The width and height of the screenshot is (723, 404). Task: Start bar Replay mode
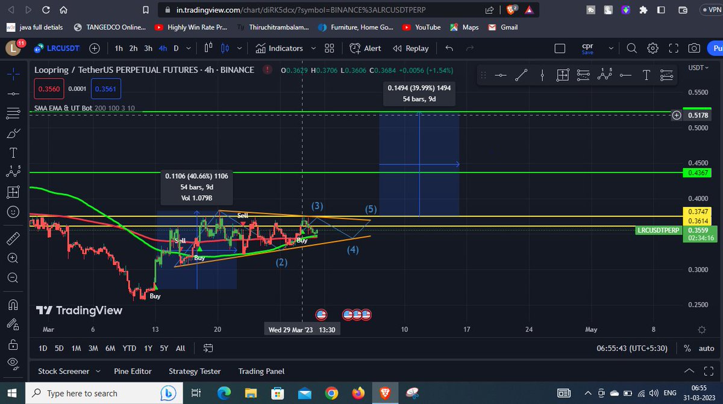[x=411, y=48]
